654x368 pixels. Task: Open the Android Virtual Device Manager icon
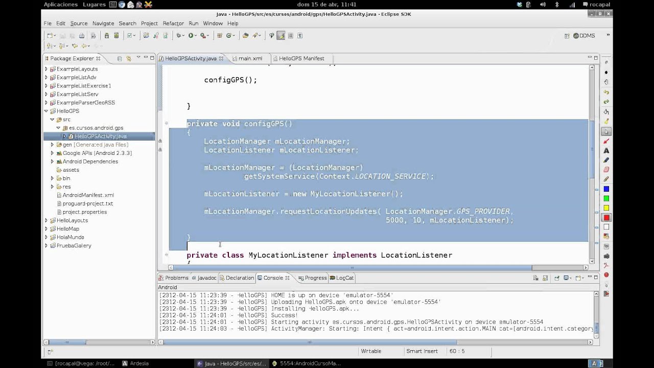pos(116,35)
